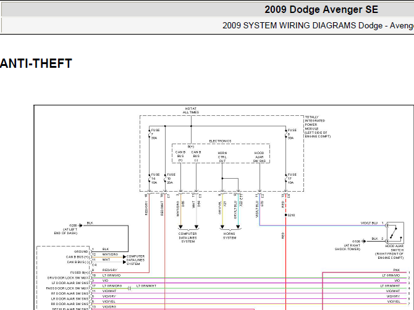Click the hood ajar switch symbol
Viewport: 414px width, 310px height.
click(x=395, y=233)
